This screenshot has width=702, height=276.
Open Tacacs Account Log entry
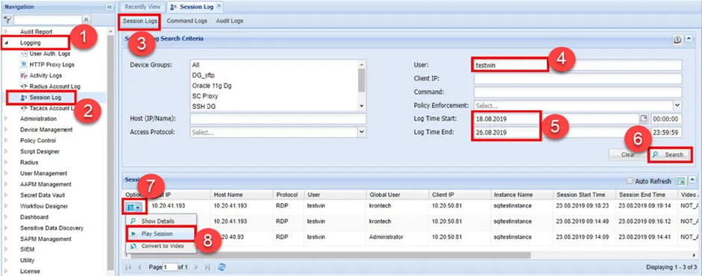(52, 108)
